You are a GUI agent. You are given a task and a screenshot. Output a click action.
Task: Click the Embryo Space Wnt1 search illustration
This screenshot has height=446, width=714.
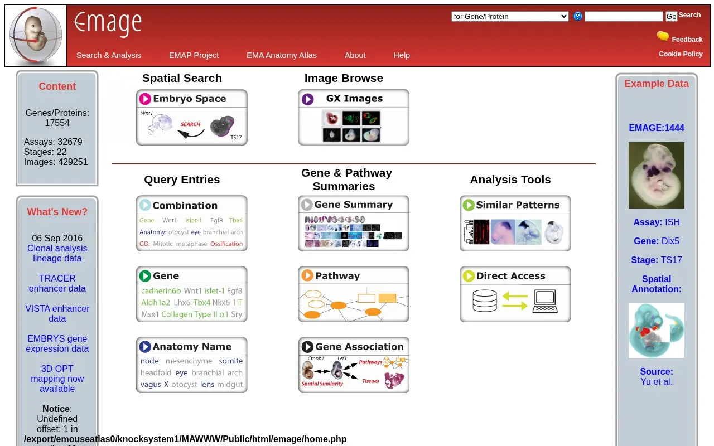[x=191, y=125]
